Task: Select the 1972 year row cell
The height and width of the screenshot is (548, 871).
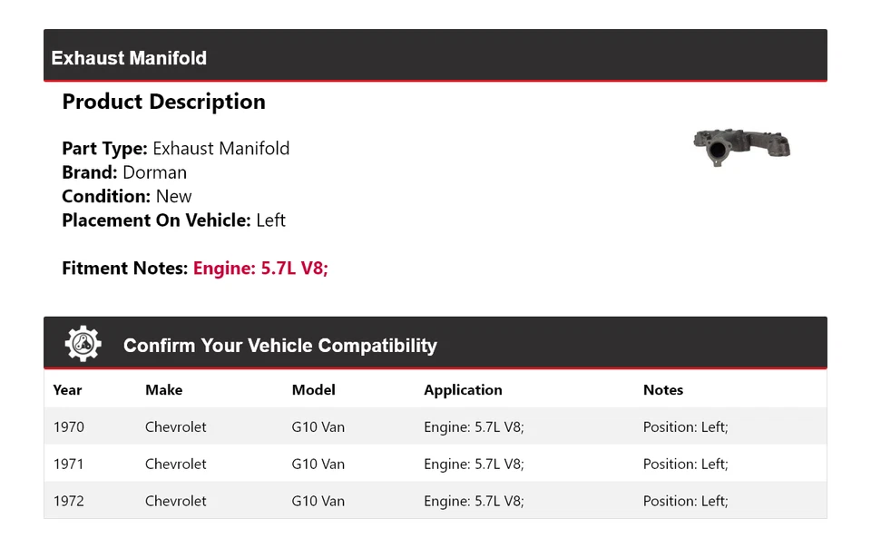Action: [x=69, y=501]
